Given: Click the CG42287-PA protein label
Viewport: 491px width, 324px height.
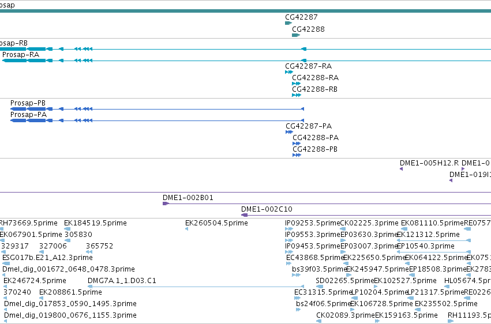Looking at the screenshot, I should (x=309, y=126).
